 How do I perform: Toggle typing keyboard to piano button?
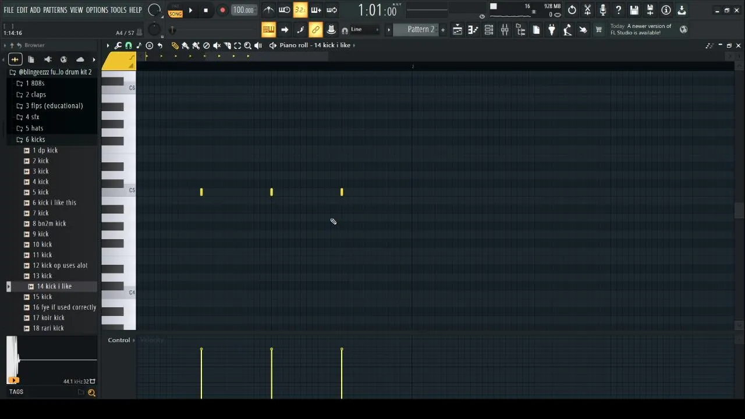(268, 30)
